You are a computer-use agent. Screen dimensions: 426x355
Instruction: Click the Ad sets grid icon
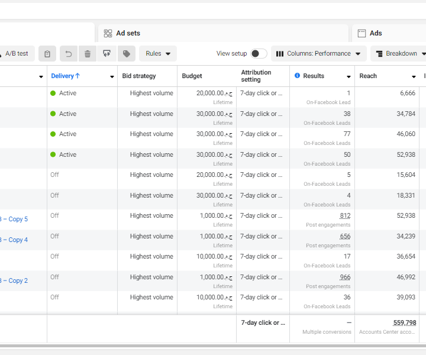(108, 33)
